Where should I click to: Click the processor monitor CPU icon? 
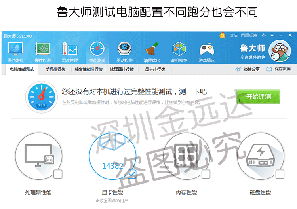39,156
